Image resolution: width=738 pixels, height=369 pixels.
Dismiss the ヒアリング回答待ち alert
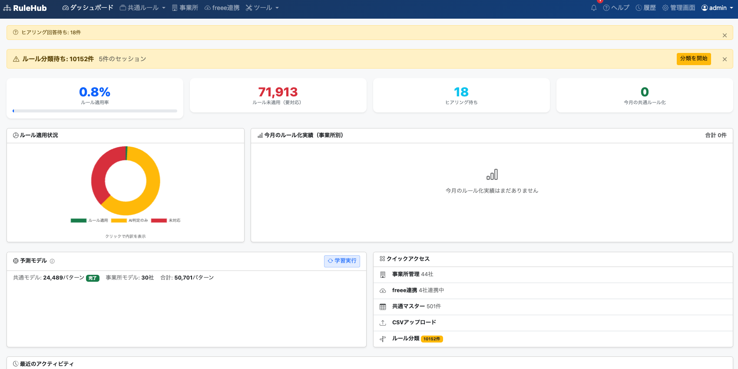tap(725, 36)
